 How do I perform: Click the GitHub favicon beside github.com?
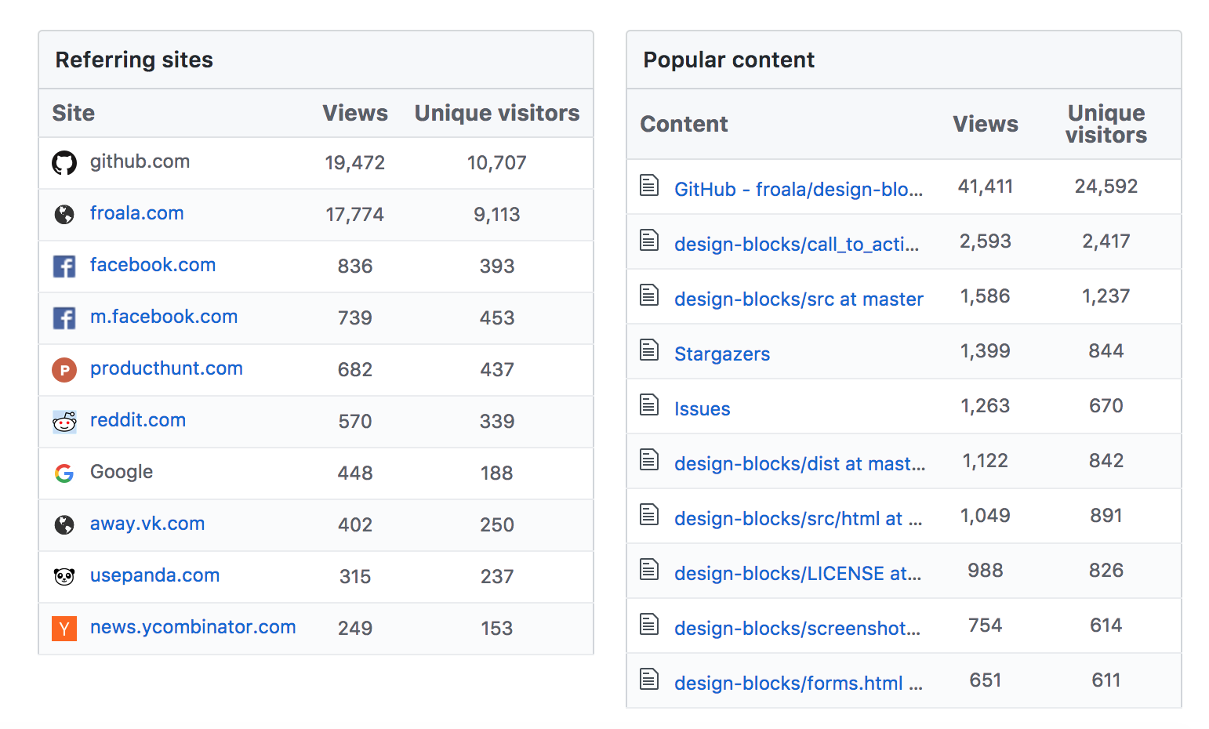point(64,163)
